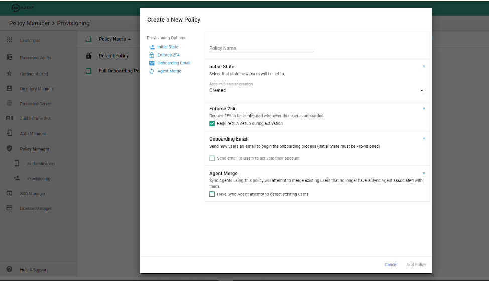This screenshot has height=281, width=489.
Task: Click the Help & Support question icon
Action: (10, 269)
